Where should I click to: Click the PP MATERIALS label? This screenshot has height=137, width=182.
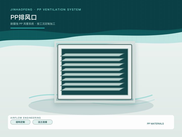point(155,124)
